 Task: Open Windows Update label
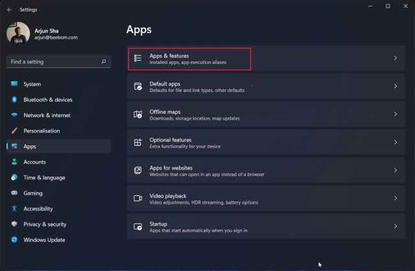tap(44, 240)
